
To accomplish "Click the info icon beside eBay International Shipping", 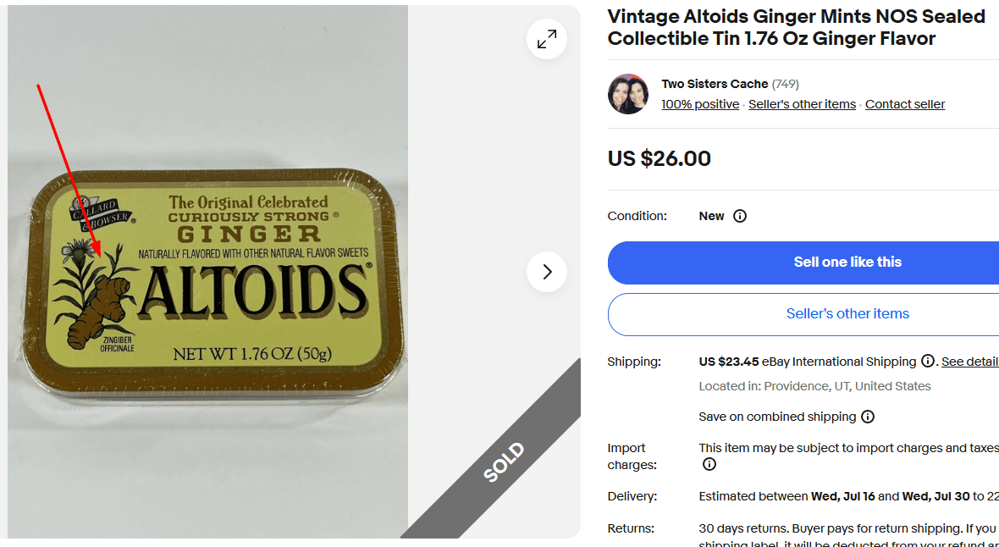I will (x=927, y=361).
